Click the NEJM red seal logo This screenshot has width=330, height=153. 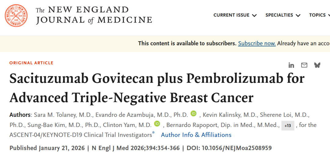click(x=16, y=16)
